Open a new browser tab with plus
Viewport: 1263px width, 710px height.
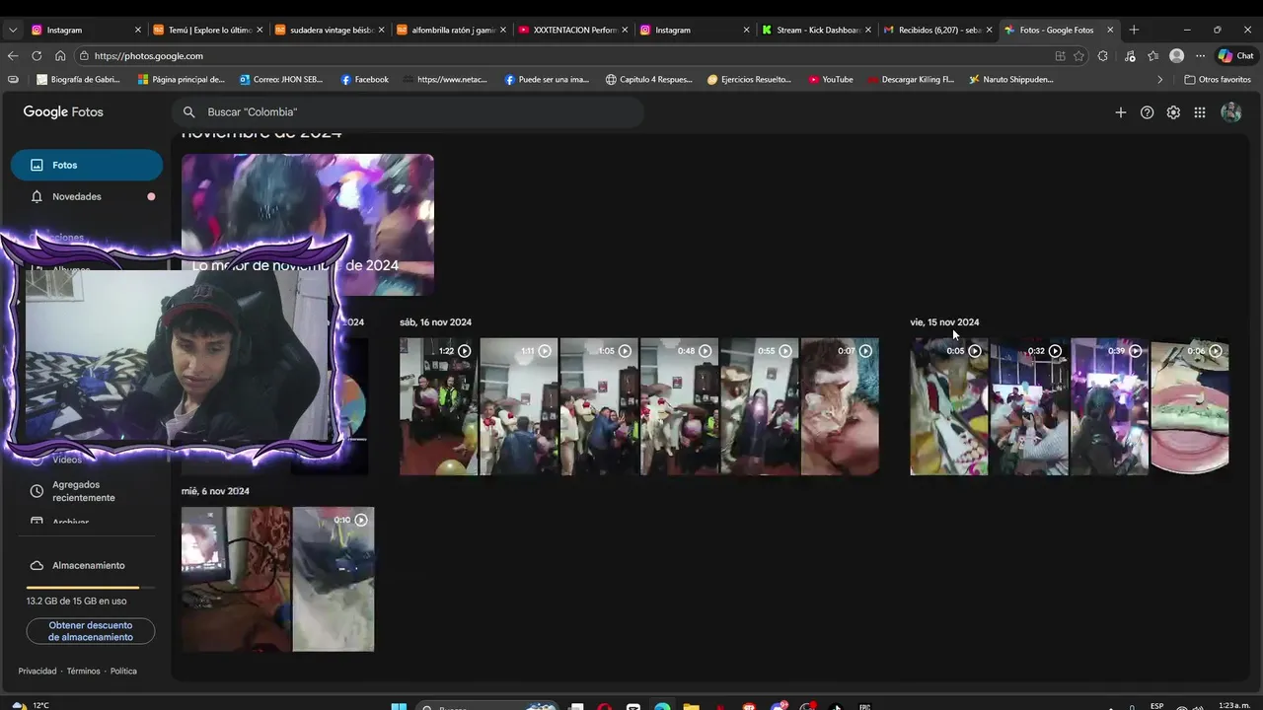coord(1134,30)
